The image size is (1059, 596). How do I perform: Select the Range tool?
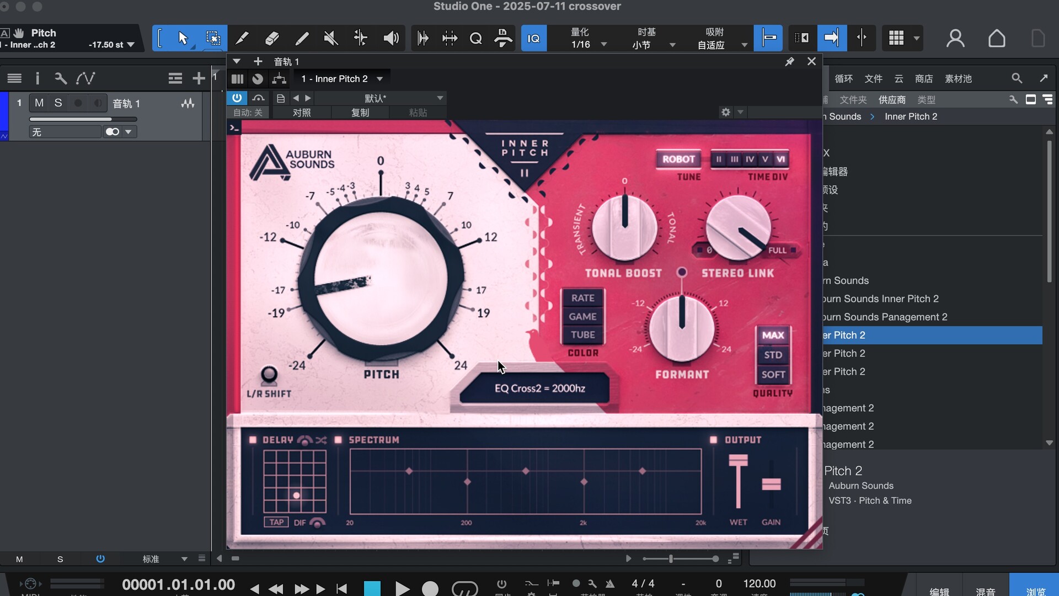click(213, 38)
